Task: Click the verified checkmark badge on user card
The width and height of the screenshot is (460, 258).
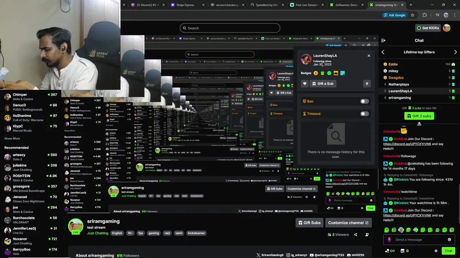Action: pyautogui.click(x=329, y=73)
